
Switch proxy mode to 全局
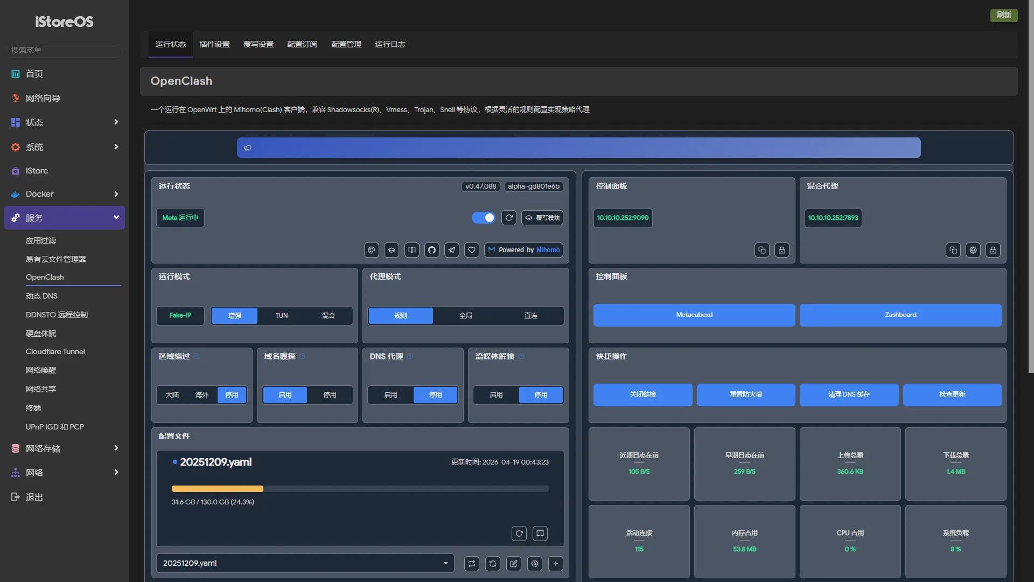(465, 316)
